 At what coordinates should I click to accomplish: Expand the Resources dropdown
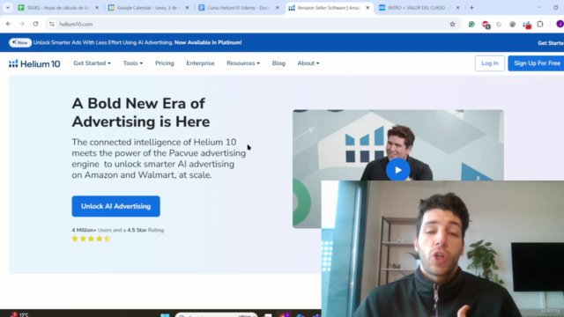[x=243, y=63]
